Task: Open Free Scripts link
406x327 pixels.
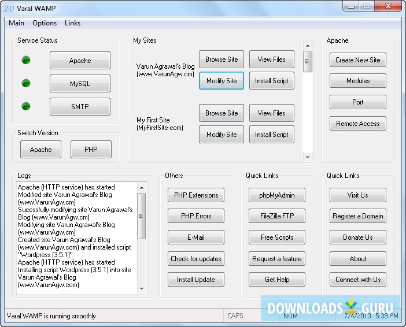Action: coord(277,237)
